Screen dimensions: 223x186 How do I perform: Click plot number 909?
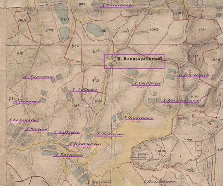click(22, 21)
